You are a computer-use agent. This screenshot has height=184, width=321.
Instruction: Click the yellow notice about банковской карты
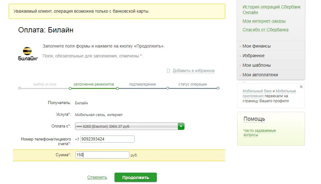[x=117, y=11]
